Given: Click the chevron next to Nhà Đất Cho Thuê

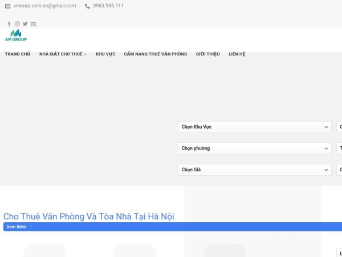Looking at the screenshot, I should click(85, 54).
